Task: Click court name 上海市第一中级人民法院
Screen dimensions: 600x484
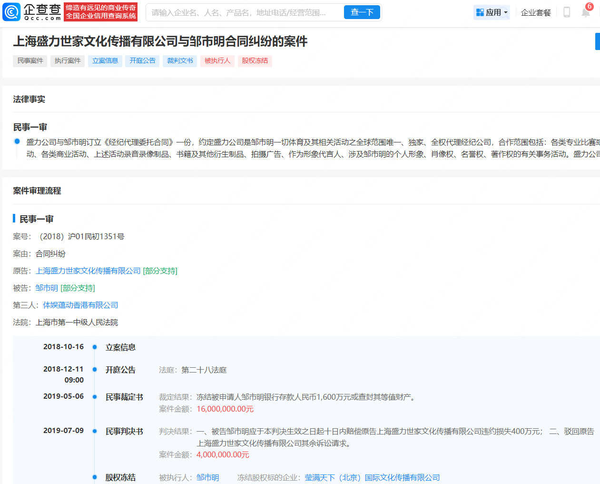Action: tap(77, 323)
